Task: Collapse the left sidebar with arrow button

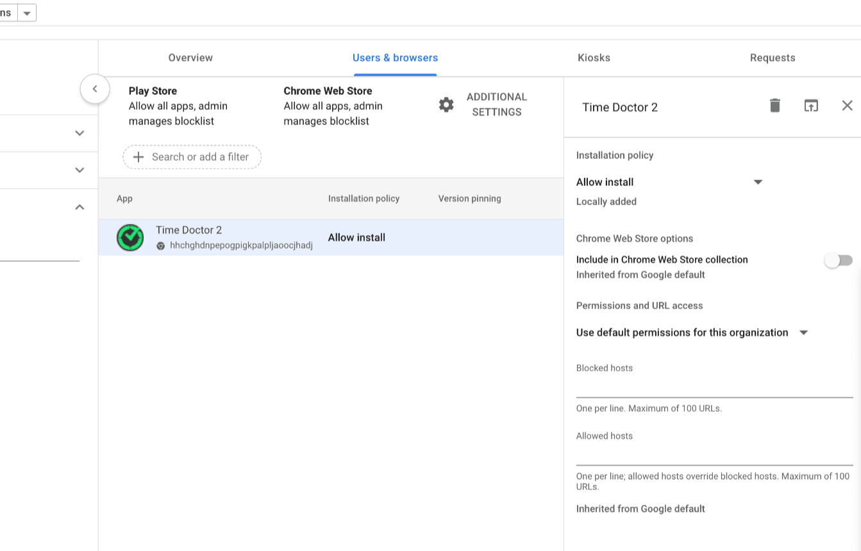Action: coord(95,89)
